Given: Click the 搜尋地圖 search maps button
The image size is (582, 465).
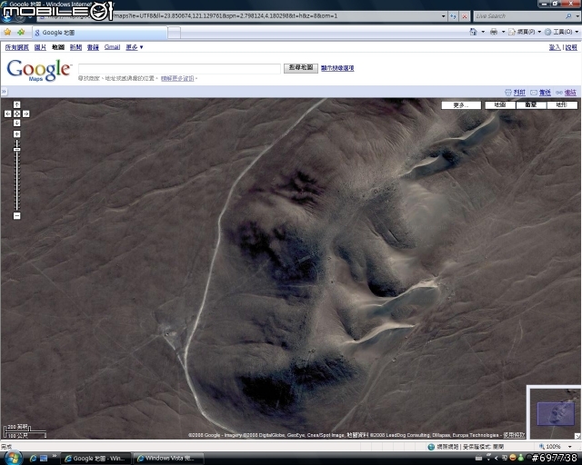Looking at the screenshot, I should pyautogui.click(x=301, y=68).
